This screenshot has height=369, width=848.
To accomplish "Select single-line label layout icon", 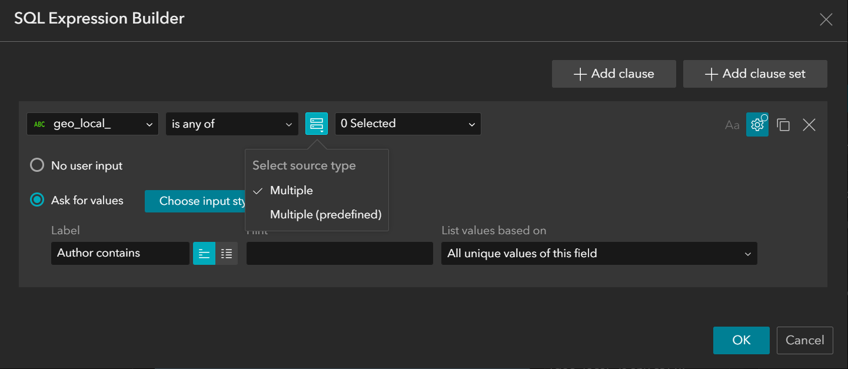I will (x=204, y=254).
